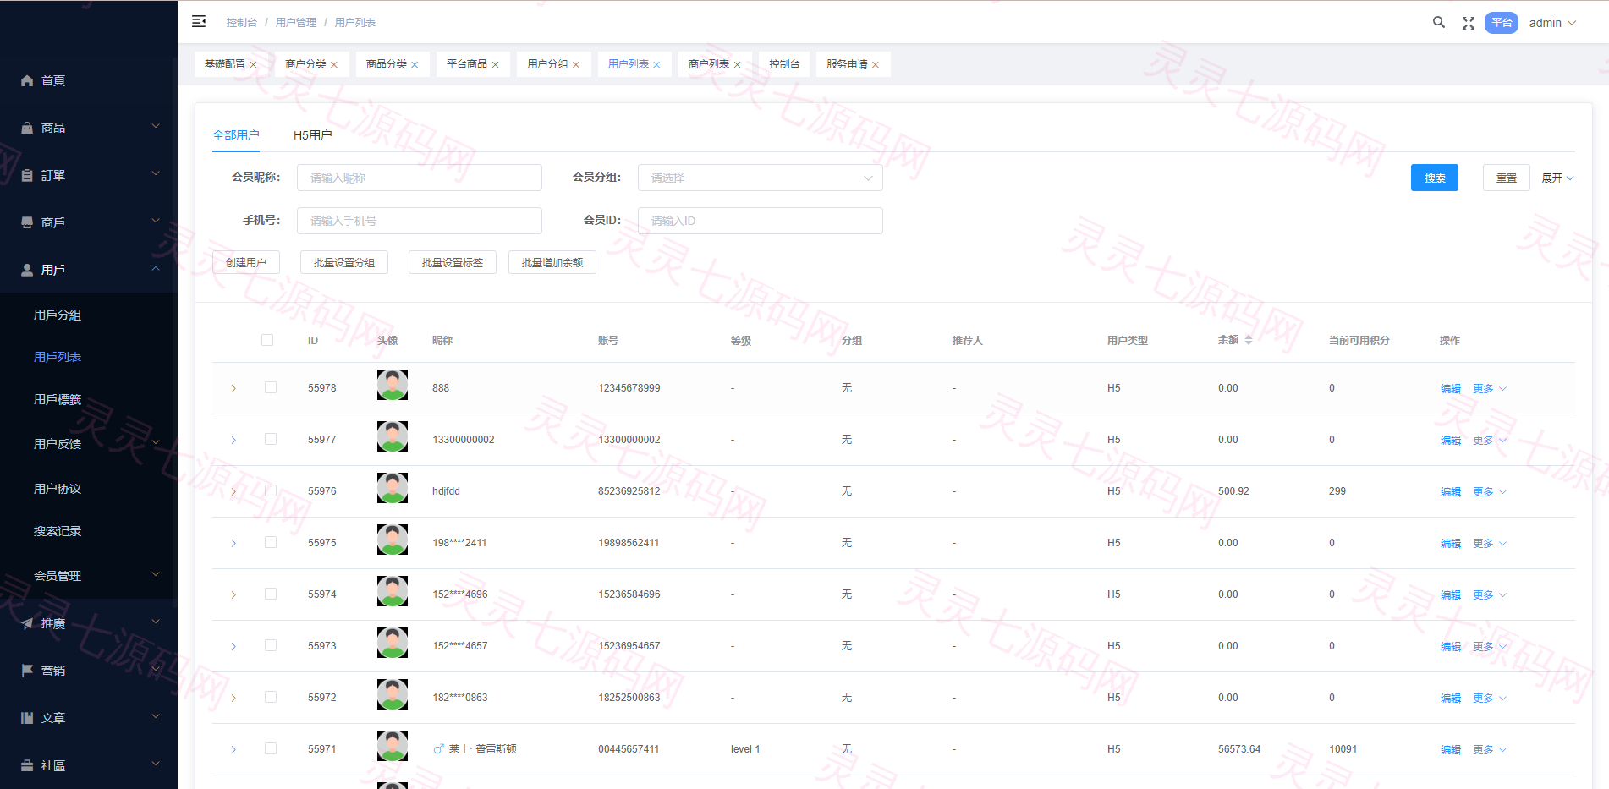Open 首頁 via the home icon in sidebar
Viewport: 1609px width, 789px height.
coord(27,80)
